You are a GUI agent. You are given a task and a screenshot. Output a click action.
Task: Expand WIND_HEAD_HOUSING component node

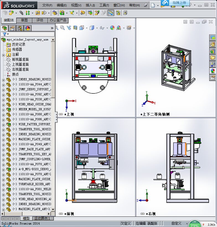tap(3, 200)
